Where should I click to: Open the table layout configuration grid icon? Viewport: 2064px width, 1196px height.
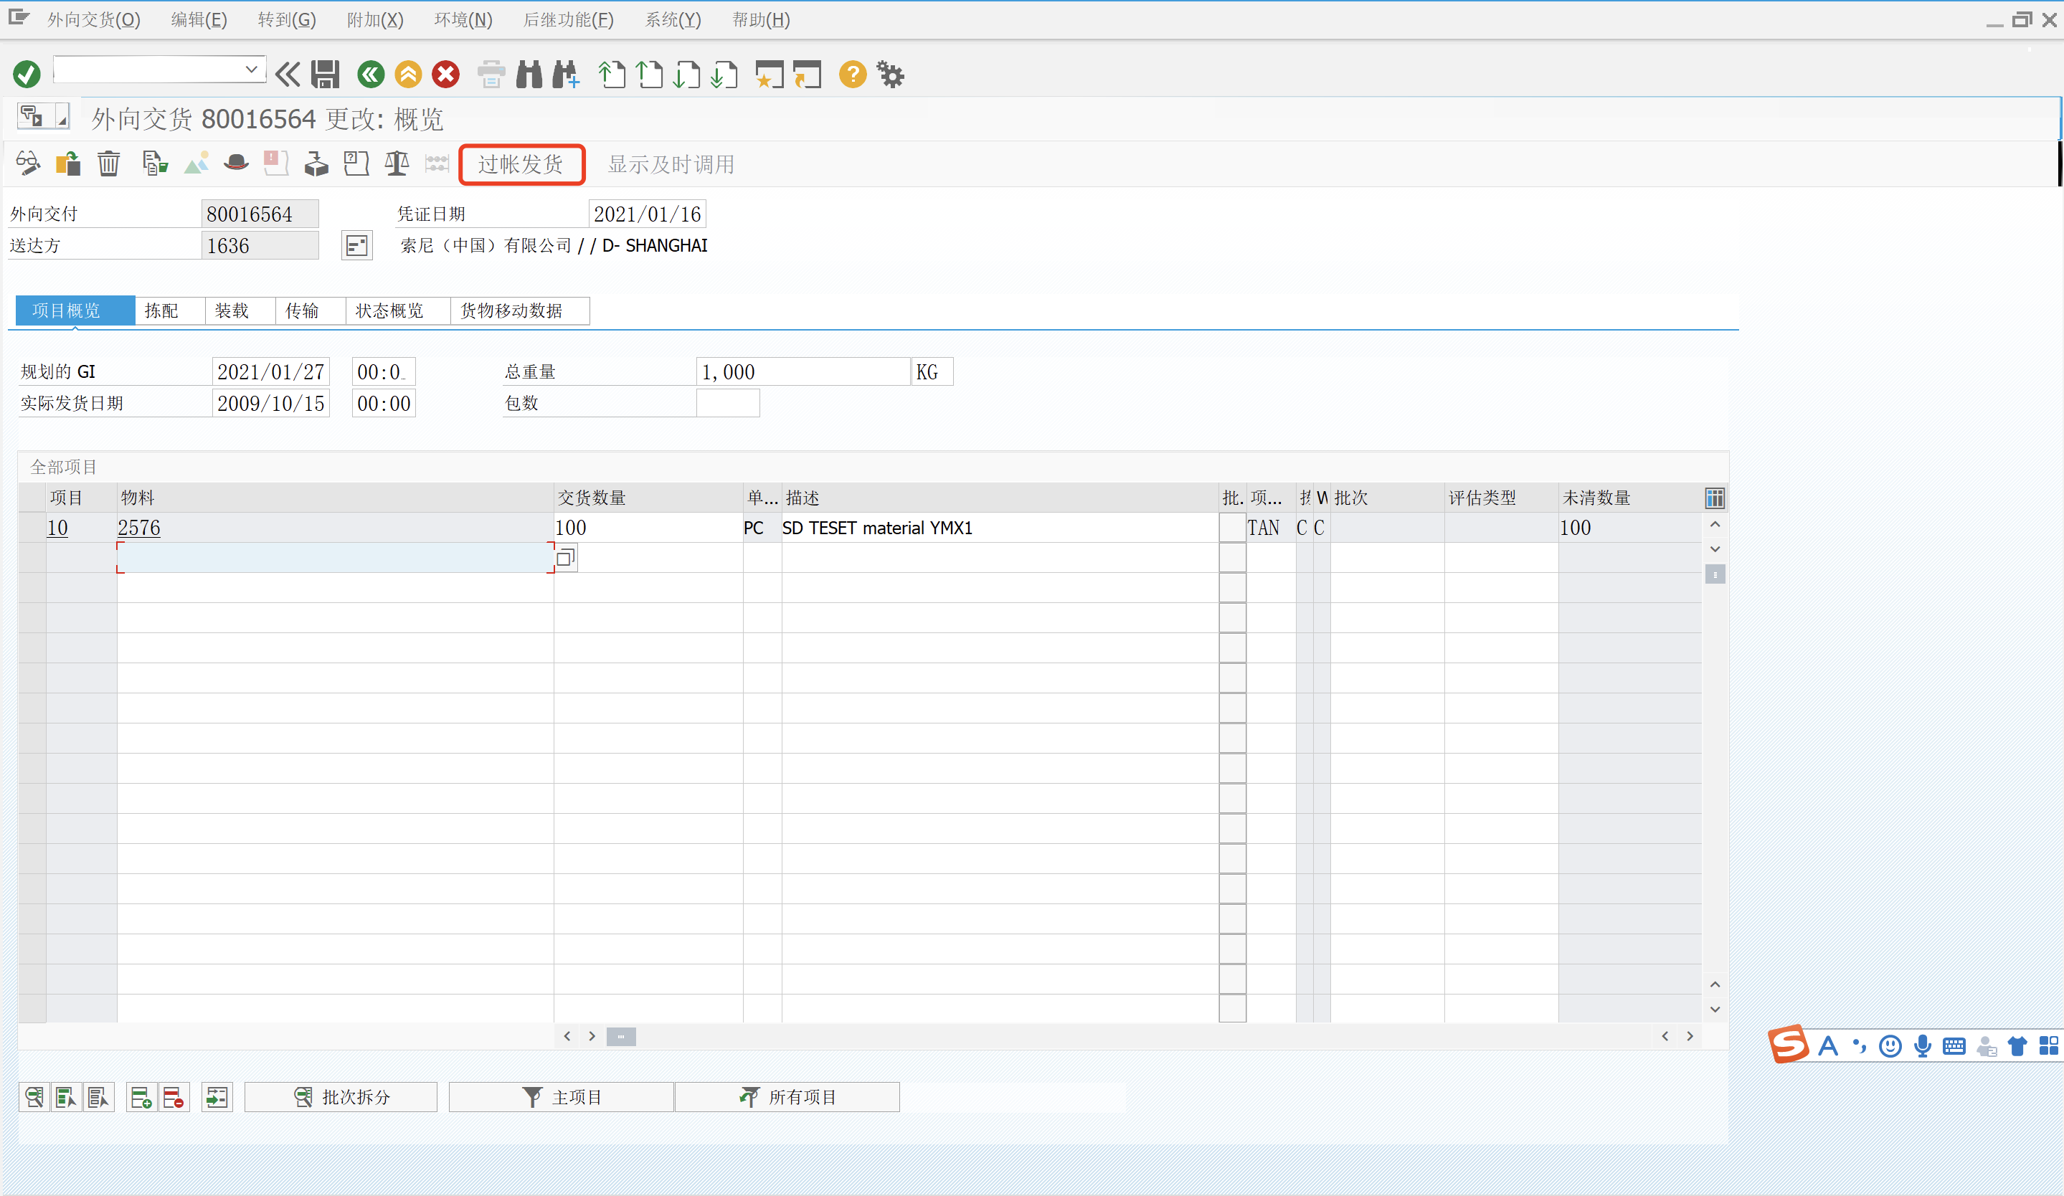pos(1714,497)
